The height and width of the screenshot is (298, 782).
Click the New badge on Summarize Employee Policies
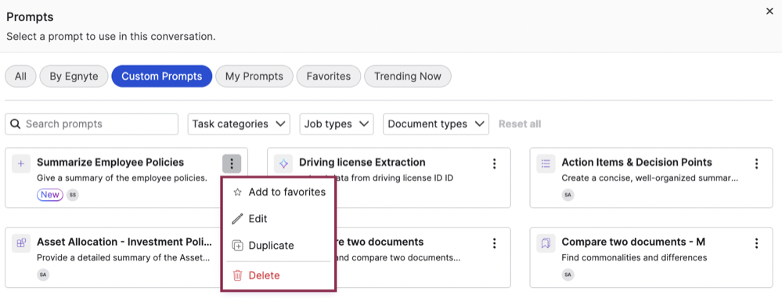point(50,195)
